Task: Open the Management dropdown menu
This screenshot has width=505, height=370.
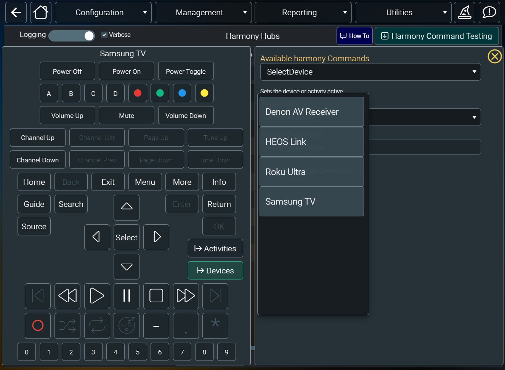Action: [x=203, y=13]
